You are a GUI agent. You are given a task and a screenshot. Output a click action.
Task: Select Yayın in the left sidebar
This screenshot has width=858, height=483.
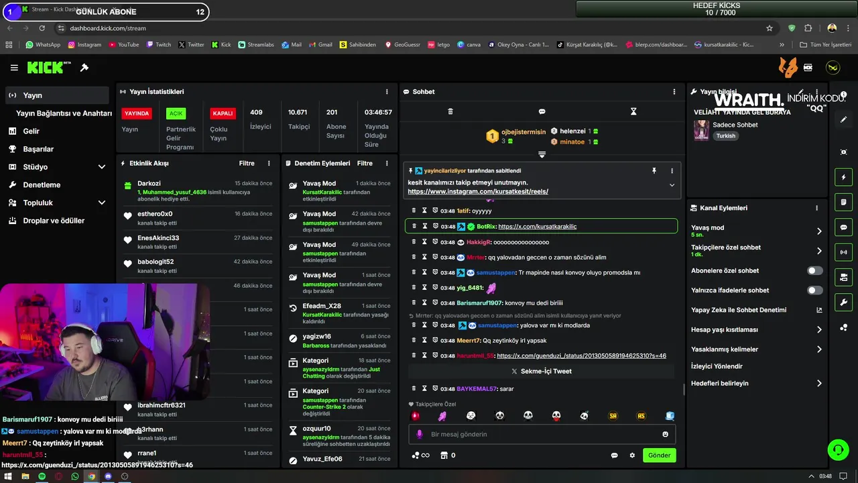pyautogui.click(x=56, y=95)
